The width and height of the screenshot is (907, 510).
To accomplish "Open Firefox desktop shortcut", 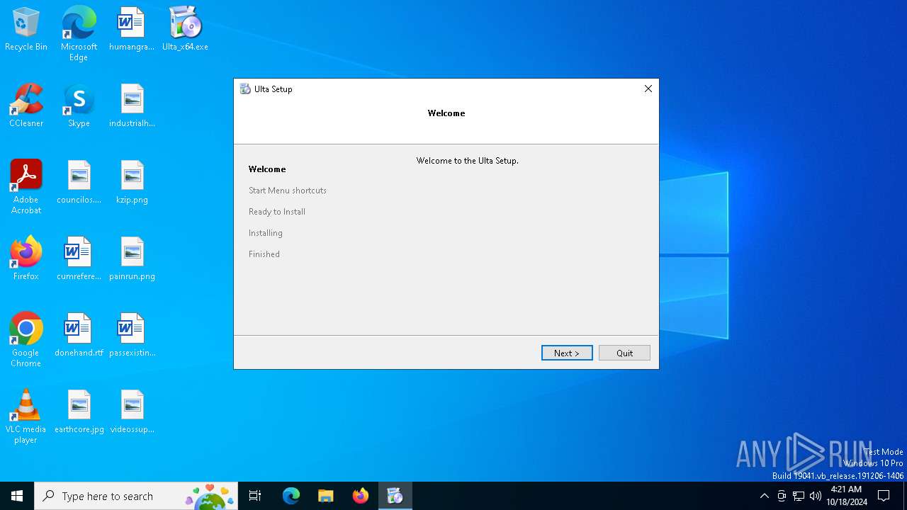I will 26,259.
